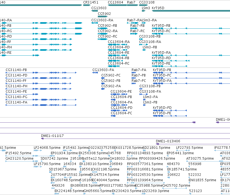Click the KrT95D gene label

[x=158, y=8]
